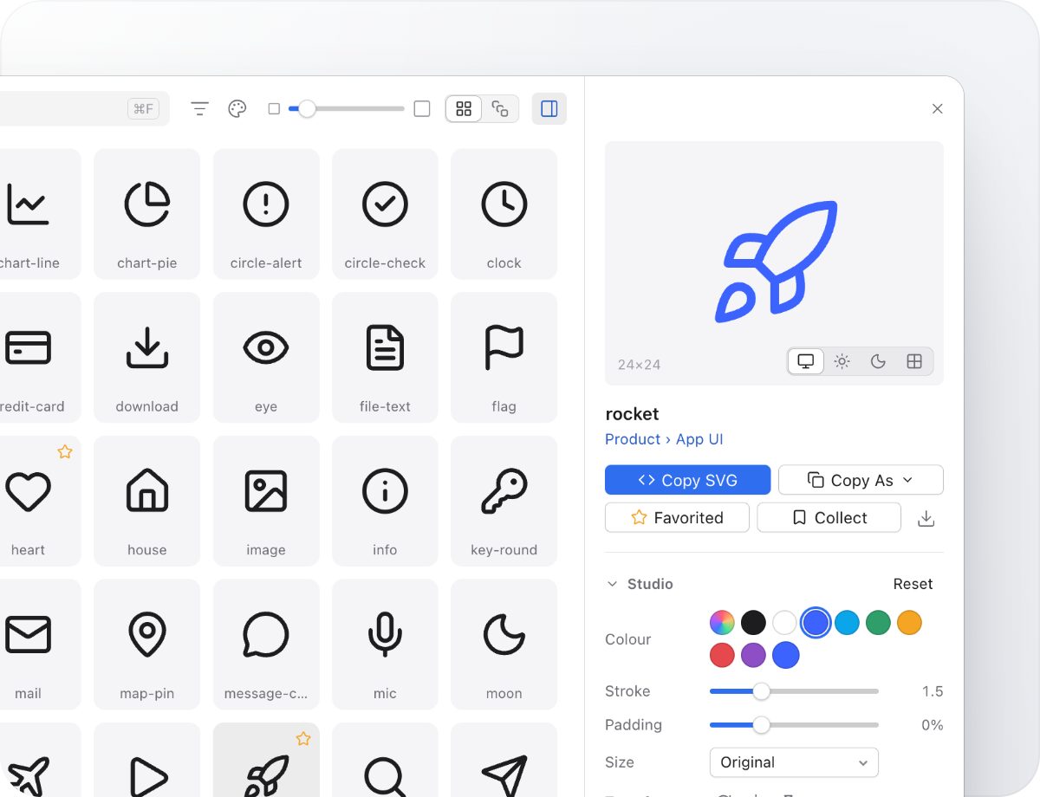Switch preview to dark moon mode

(x=878, y=361)
